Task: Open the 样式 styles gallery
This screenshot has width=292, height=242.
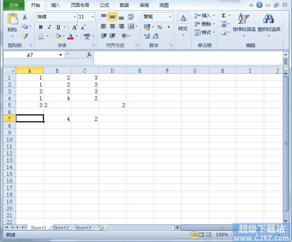Action: (183, 24)
